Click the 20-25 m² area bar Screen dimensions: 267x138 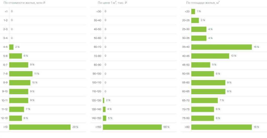pos(195,20)
